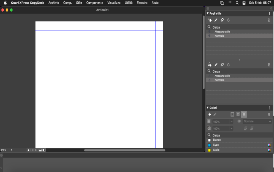274x172 pixels.
Task: Open the Archivio menu
Action: coord(54,3)
